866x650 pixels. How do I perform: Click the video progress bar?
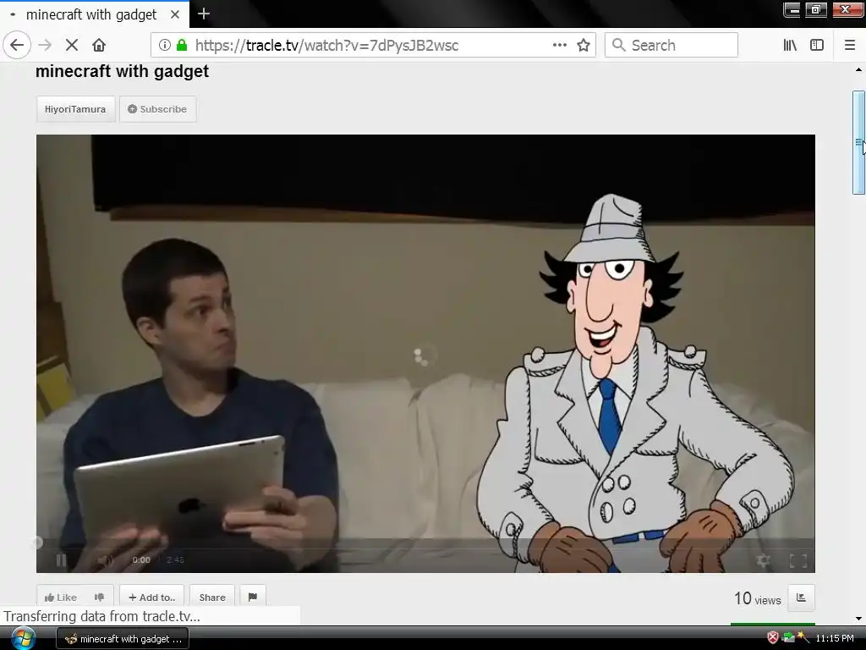425,543
